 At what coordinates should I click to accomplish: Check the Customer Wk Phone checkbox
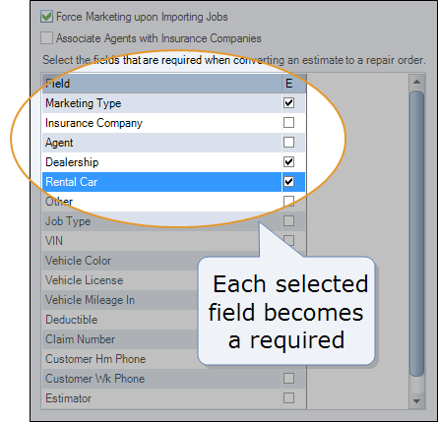click(288, 379)
